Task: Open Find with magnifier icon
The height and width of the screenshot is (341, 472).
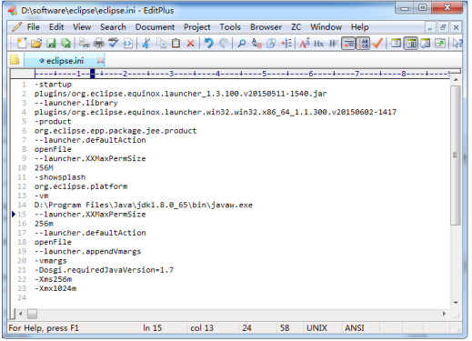Action: [242, 44]
